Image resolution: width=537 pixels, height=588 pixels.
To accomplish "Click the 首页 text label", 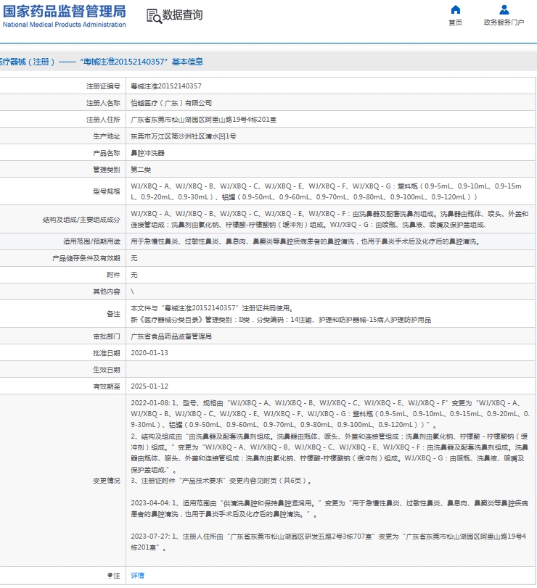I will (x=455, y=22).
